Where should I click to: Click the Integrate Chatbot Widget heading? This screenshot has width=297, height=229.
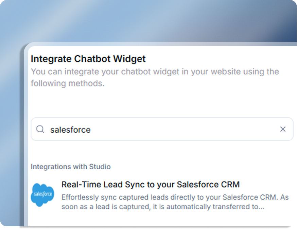click(88, 59)
